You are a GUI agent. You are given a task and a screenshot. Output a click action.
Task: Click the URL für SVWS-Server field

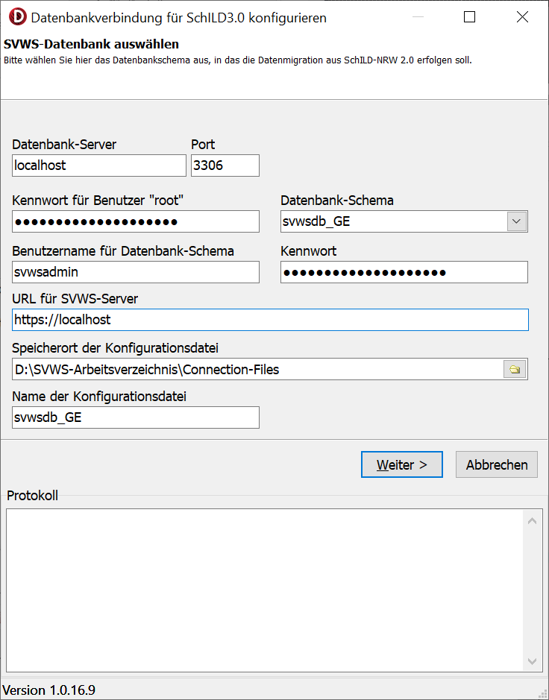pos(270,320)
